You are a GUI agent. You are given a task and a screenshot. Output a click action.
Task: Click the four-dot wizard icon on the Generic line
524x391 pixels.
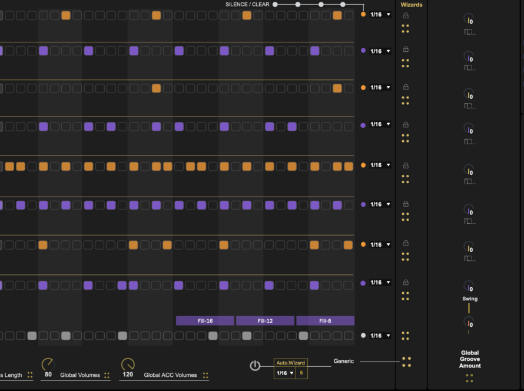point(406,362)
